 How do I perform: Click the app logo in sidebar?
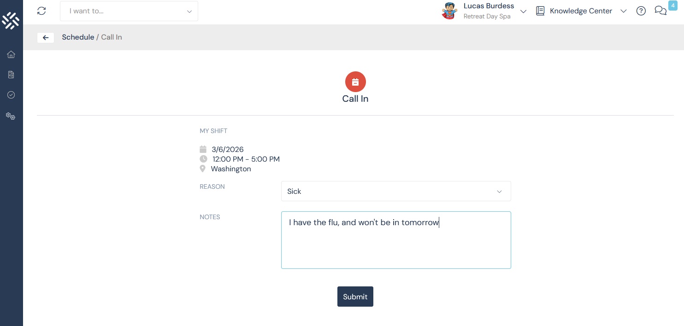pos(11,21)
